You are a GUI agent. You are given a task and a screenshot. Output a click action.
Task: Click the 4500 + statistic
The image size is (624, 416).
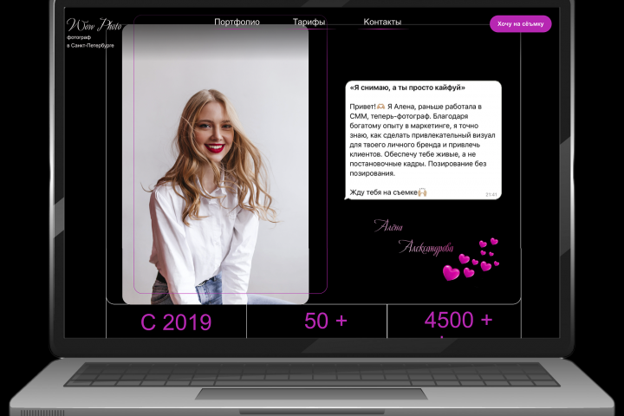(458, 320)
